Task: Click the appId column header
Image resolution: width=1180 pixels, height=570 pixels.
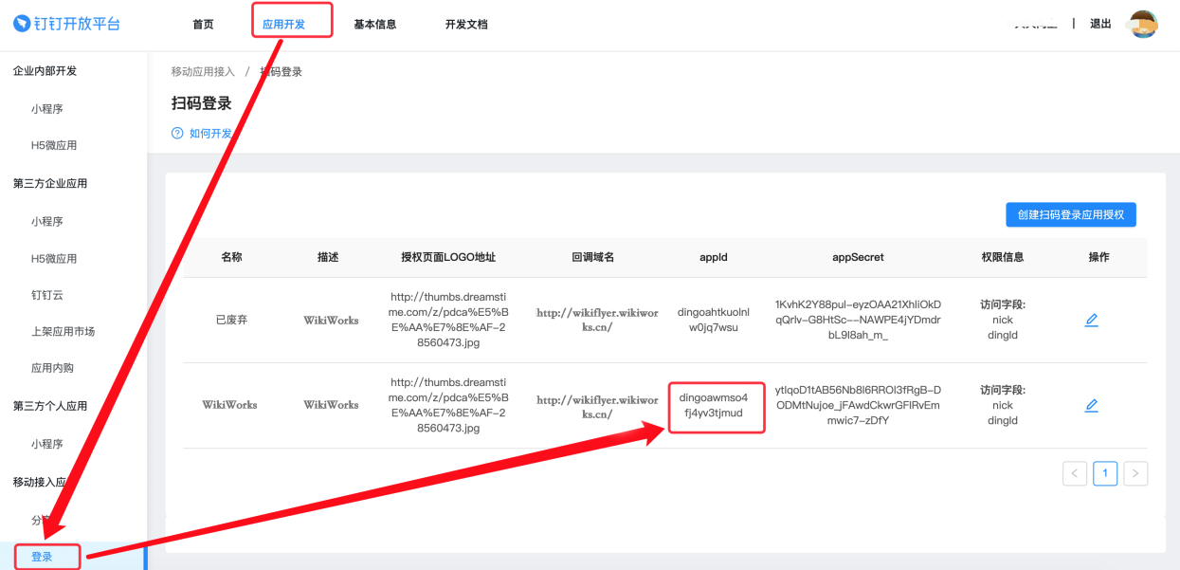Action: (714, 257)
